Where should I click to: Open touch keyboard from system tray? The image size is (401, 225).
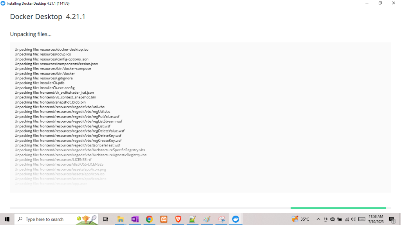coord(362,219)
